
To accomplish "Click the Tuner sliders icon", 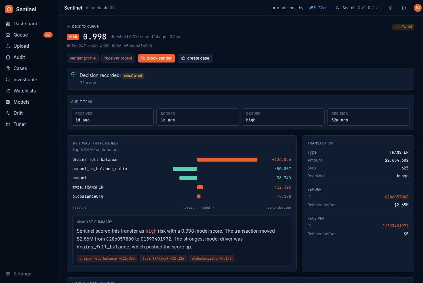I will (x=8, y=124).
